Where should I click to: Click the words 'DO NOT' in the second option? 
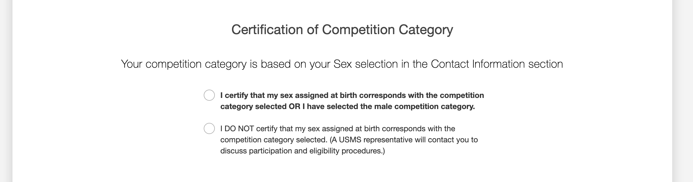[239, 129]
